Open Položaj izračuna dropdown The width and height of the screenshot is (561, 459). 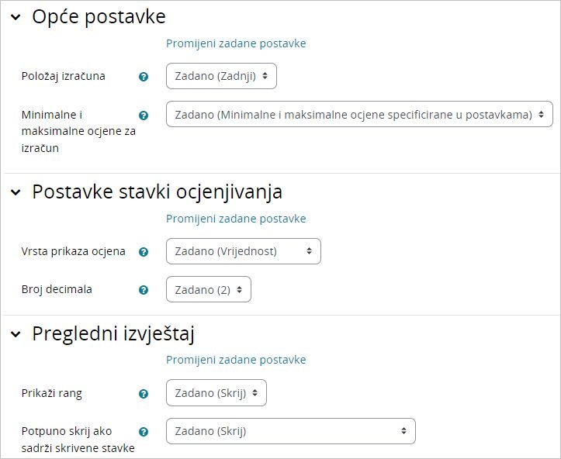coord(221,76)
